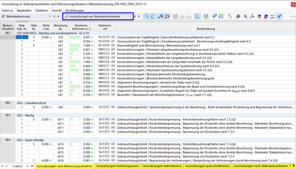Toggle the xxx result values icon
Screen dimensions: 296x169
pyautogui.click(x=167, y=16)
